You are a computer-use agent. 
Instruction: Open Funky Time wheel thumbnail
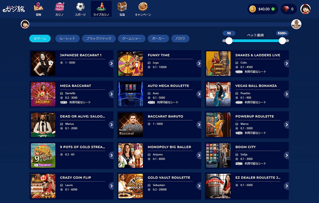click(x=131, y=63)
